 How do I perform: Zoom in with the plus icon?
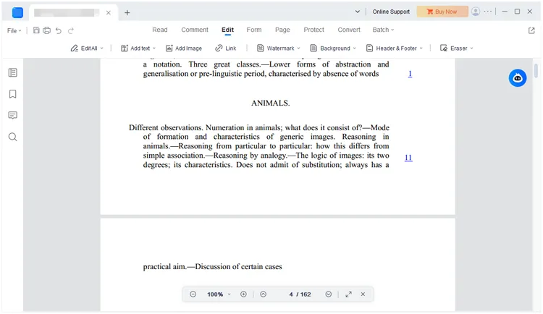[x=243, y=294]
